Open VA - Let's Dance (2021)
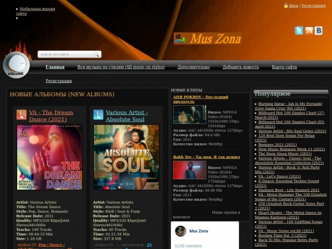This screenshot has width=332, height=249. [x=279, y=177]
